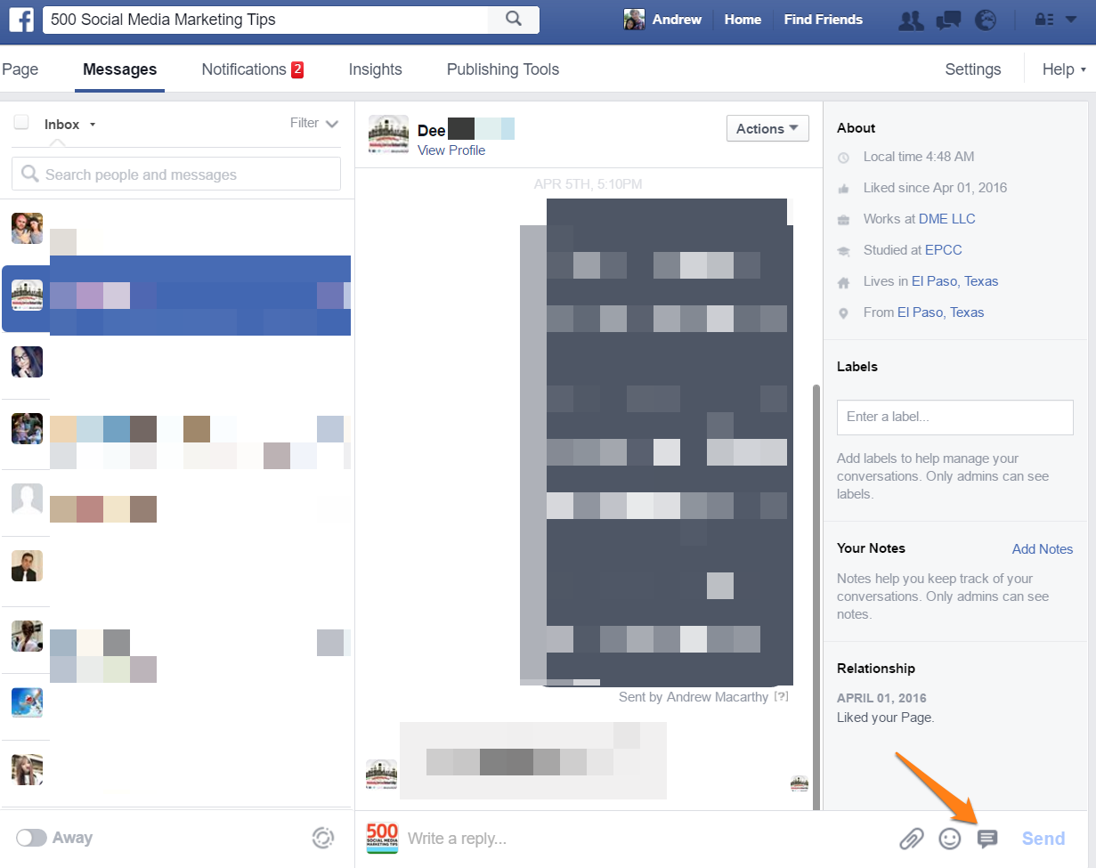1096x868 pixels.
Task: Switch to the Messages tab
Action: tap(119, 69)
